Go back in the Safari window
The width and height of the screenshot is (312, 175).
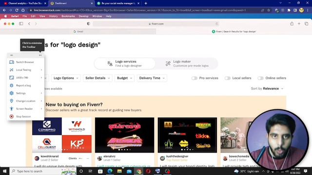click(29, 24)
